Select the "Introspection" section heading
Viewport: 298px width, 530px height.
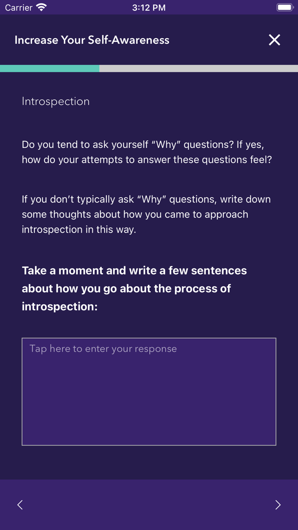56,101
